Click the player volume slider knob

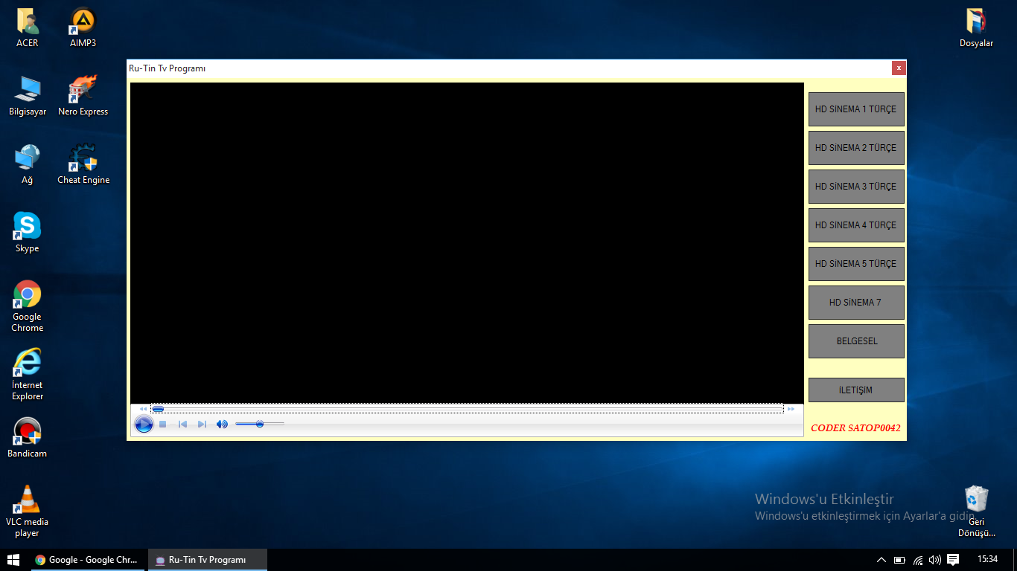point(260,424)
